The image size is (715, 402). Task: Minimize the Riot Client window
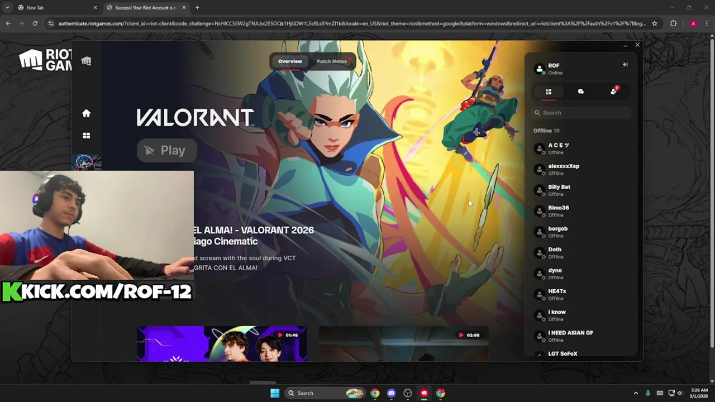click(x=626, y=45)
